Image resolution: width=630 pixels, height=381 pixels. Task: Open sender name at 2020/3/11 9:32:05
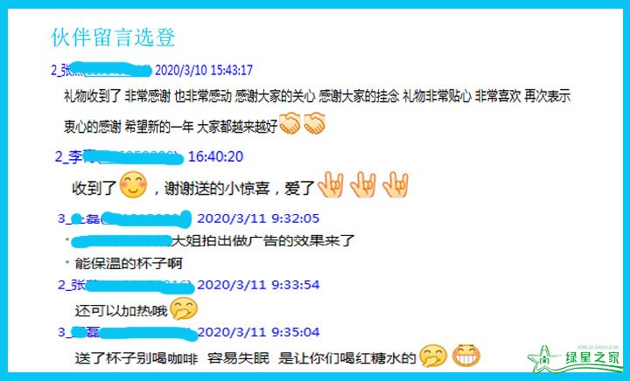[x=124, y=219]
